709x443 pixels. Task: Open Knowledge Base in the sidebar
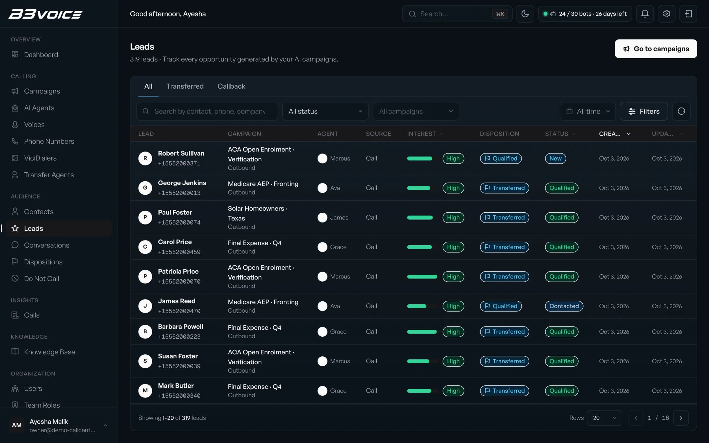[x=59, y=352]
